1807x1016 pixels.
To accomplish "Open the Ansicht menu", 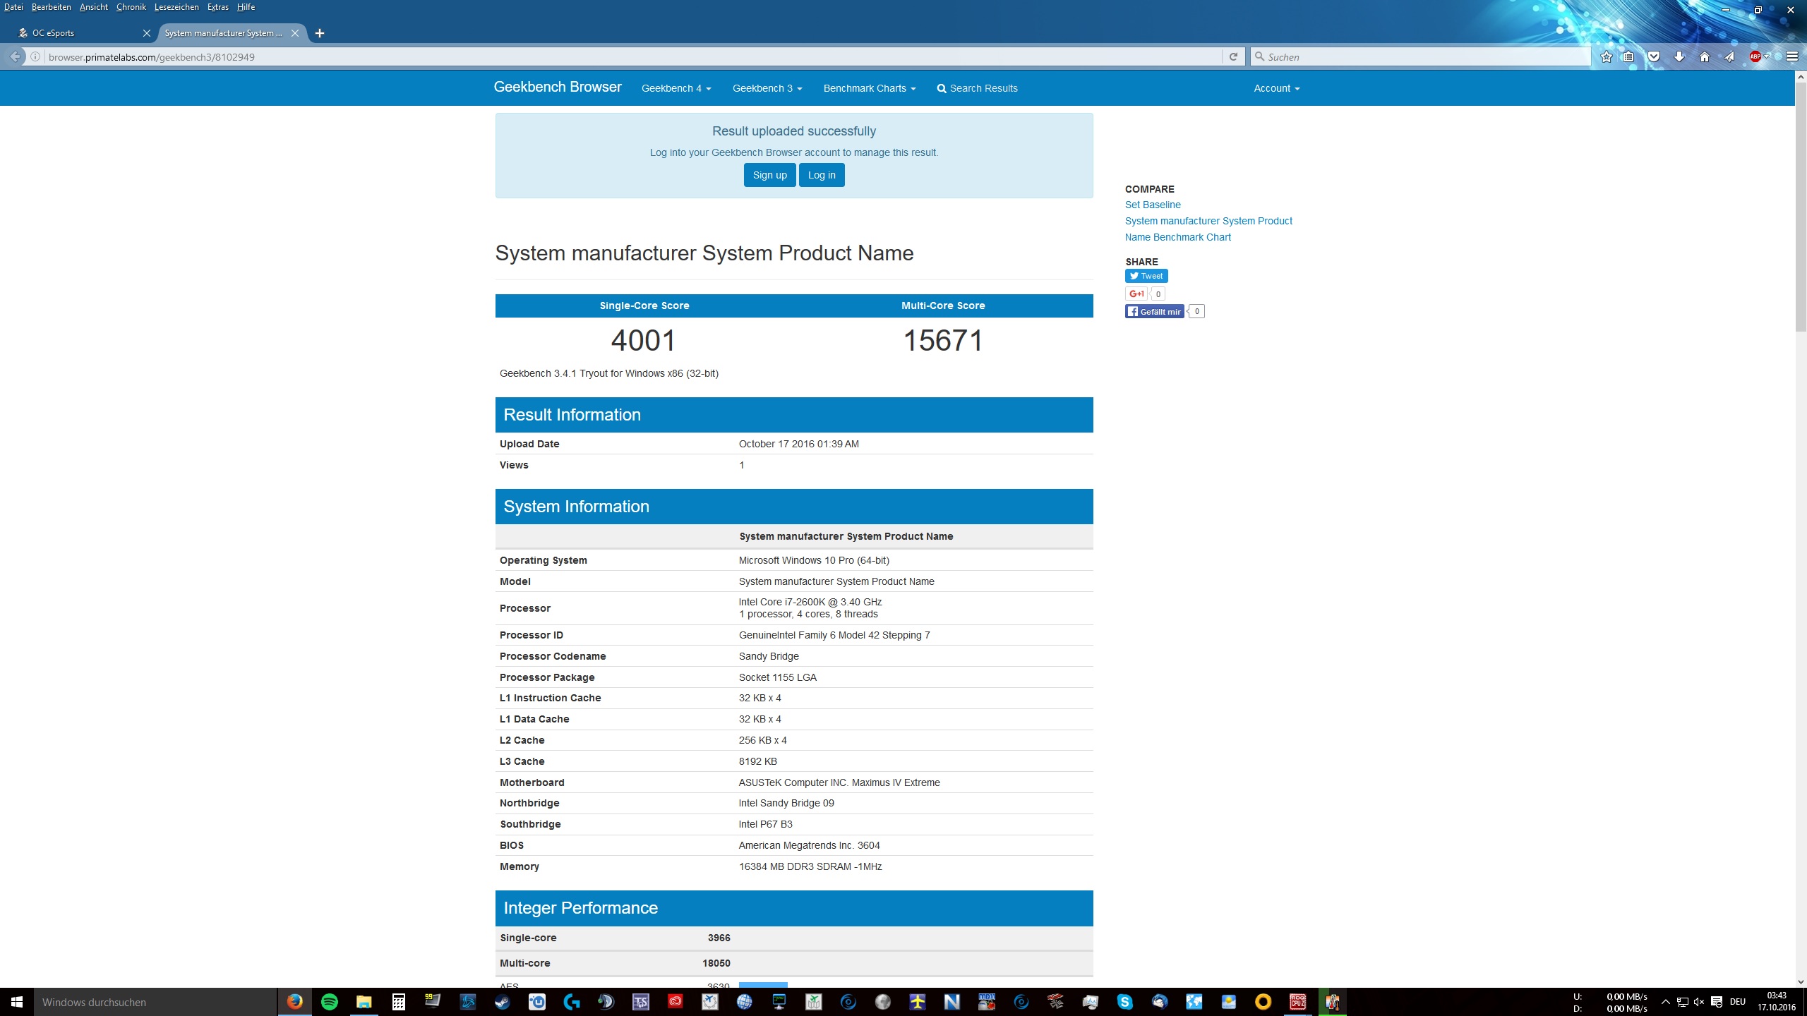I will click(x=93, y=7).
